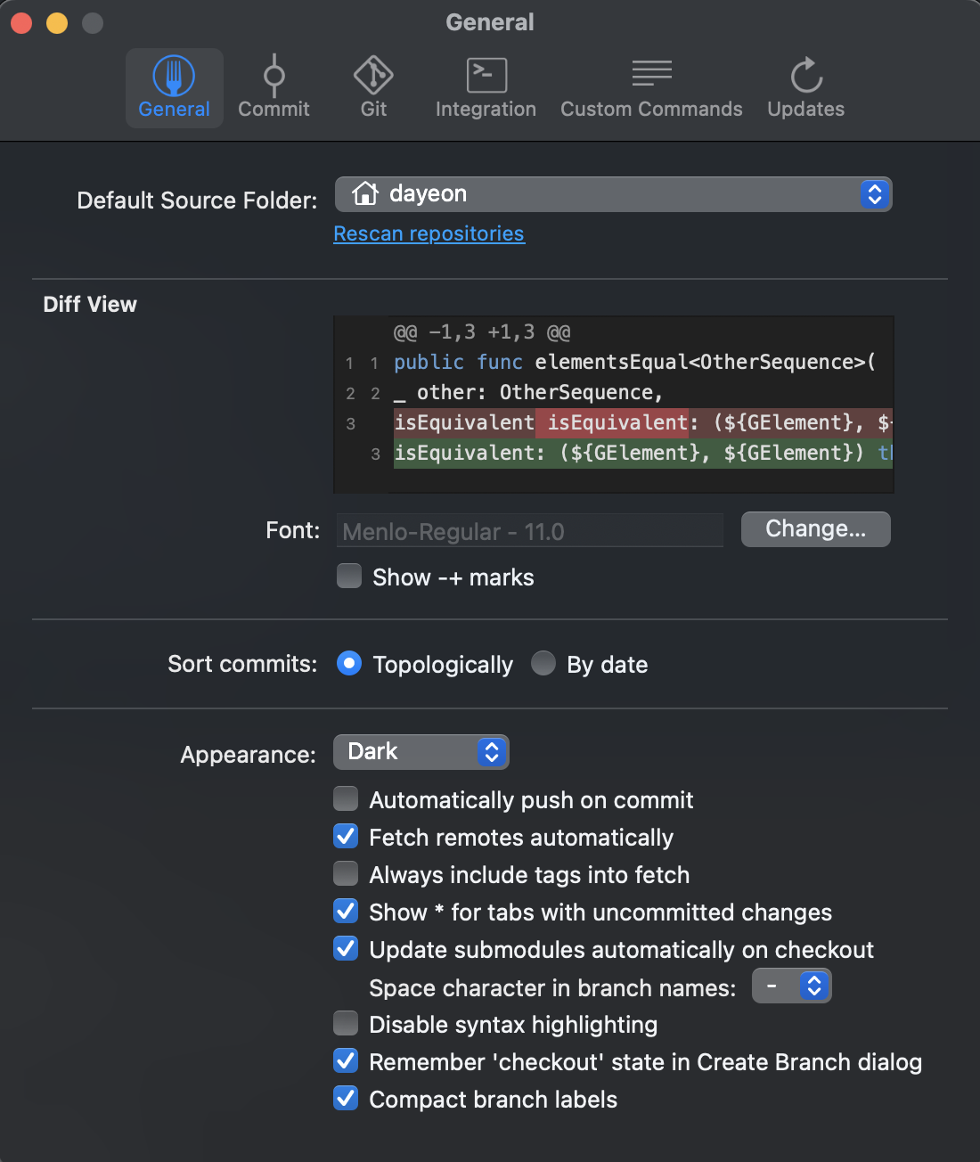Open the Integration settings pane
The width and height of the screenshot is (980, 1162).
click(x=486, y=88)
